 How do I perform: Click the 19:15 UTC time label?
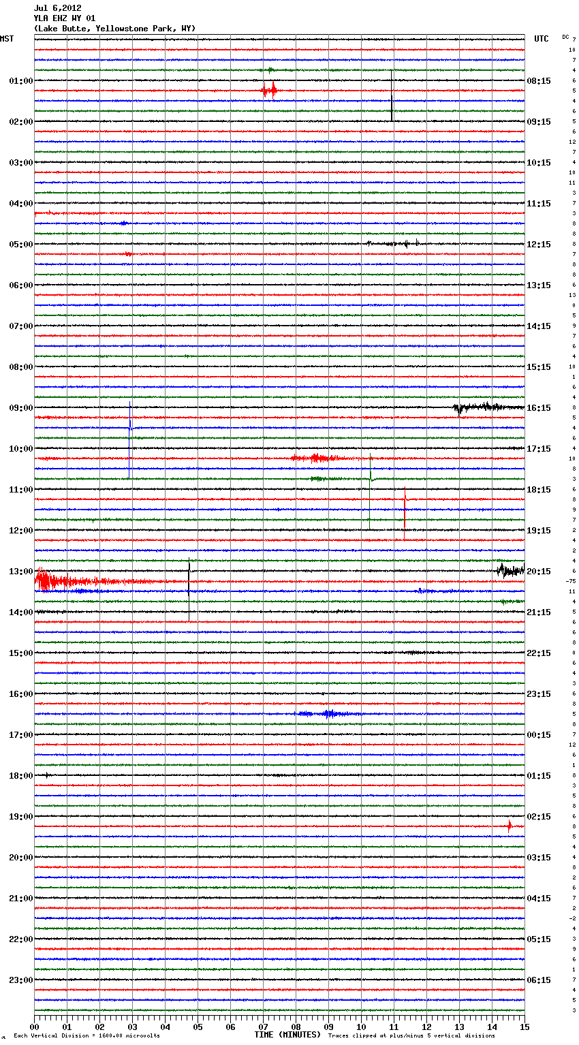coord(539,531)
